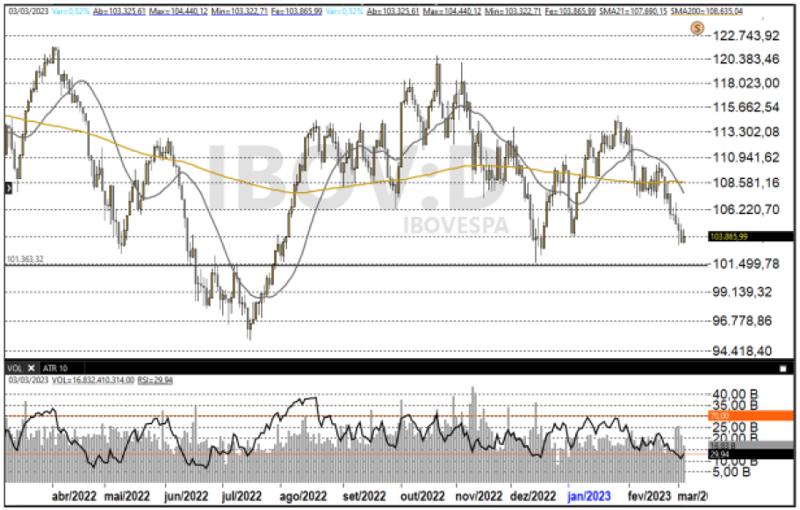Click the 122.743,92 price axis label

point(747,36)
